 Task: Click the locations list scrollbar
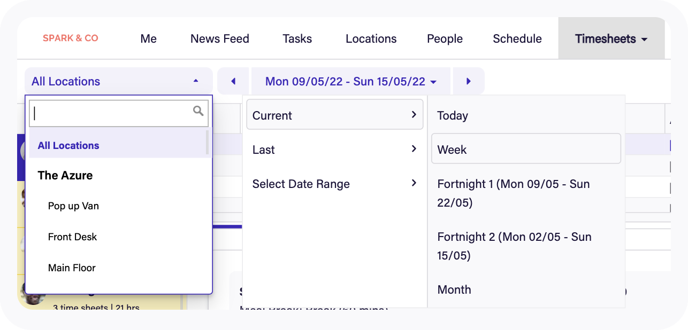208,143
